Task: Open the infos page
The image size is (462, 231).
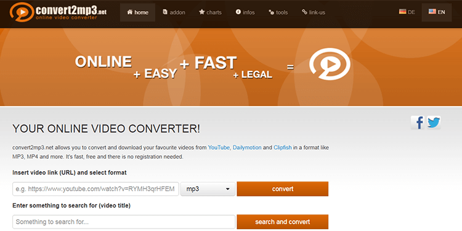Action: point(245,12)
